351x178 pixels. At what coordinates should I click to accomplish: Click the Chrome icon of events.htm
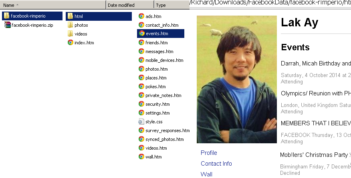tap(141, 34)
